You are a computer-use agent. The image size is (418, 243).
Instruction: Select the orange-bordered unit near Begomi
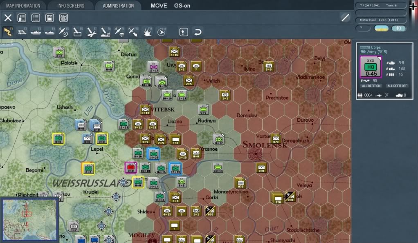88,169
